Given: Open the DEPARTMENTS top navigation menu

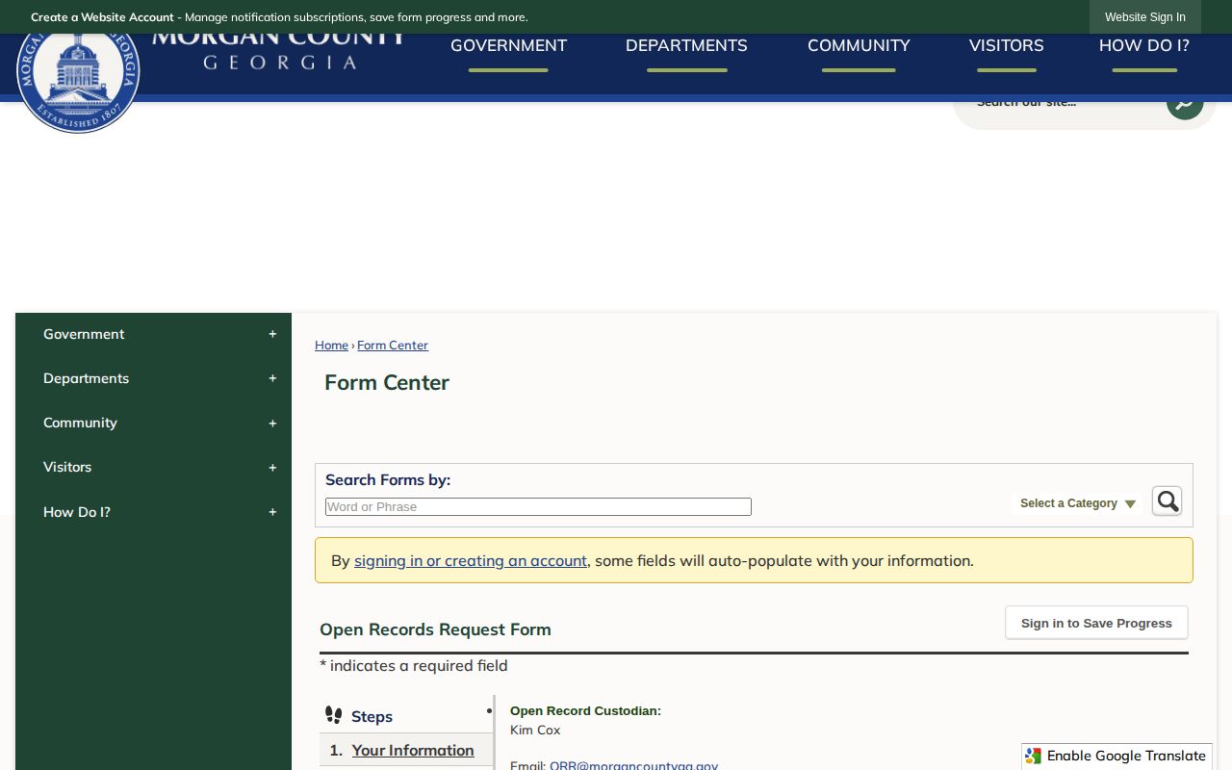Looking at the screenshot, I should pos(686,46).
